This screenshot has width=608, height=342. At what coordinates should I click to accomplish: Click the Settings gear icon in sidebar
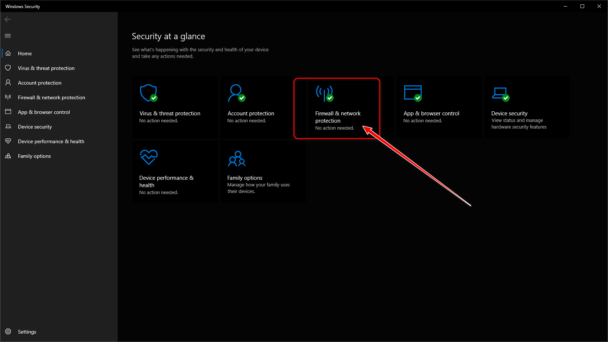pyautogui.click(x=8, y=332)
